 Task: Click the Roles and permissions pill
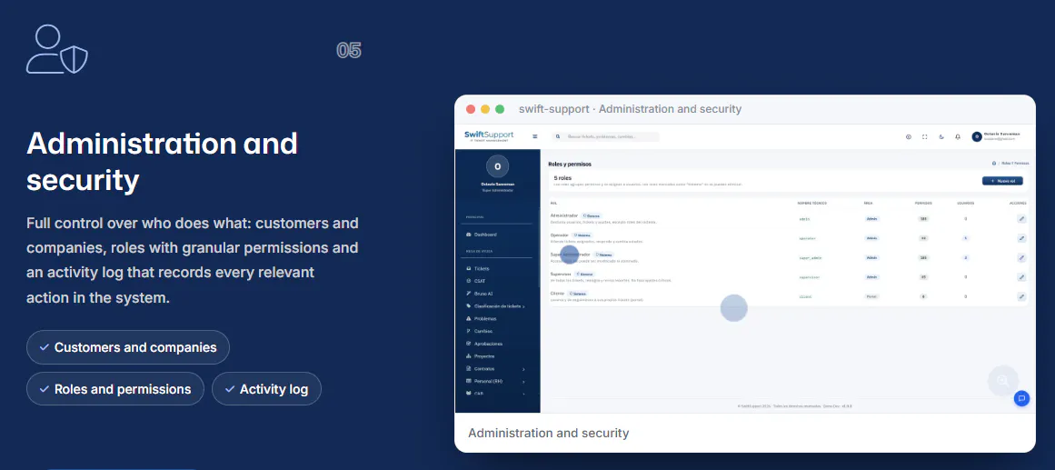coord(115,389)
